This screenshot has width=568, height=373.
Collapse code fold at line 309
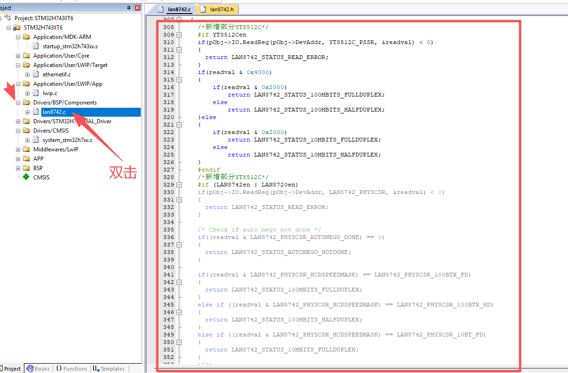click(179, 35)
